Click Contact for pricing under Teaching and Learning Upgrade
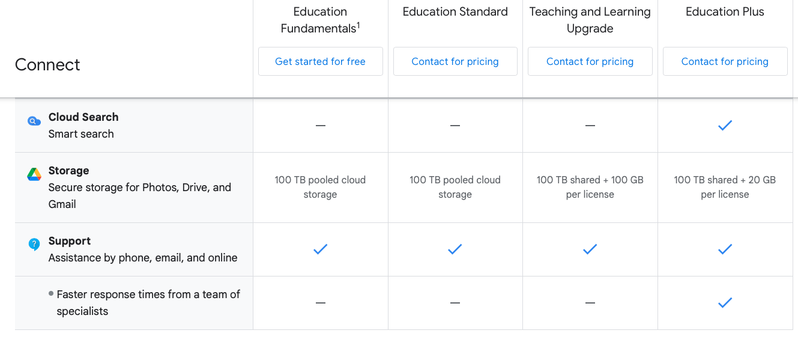Screen dimensions: 798x339 pyautogui.click(x=590, y=61)
